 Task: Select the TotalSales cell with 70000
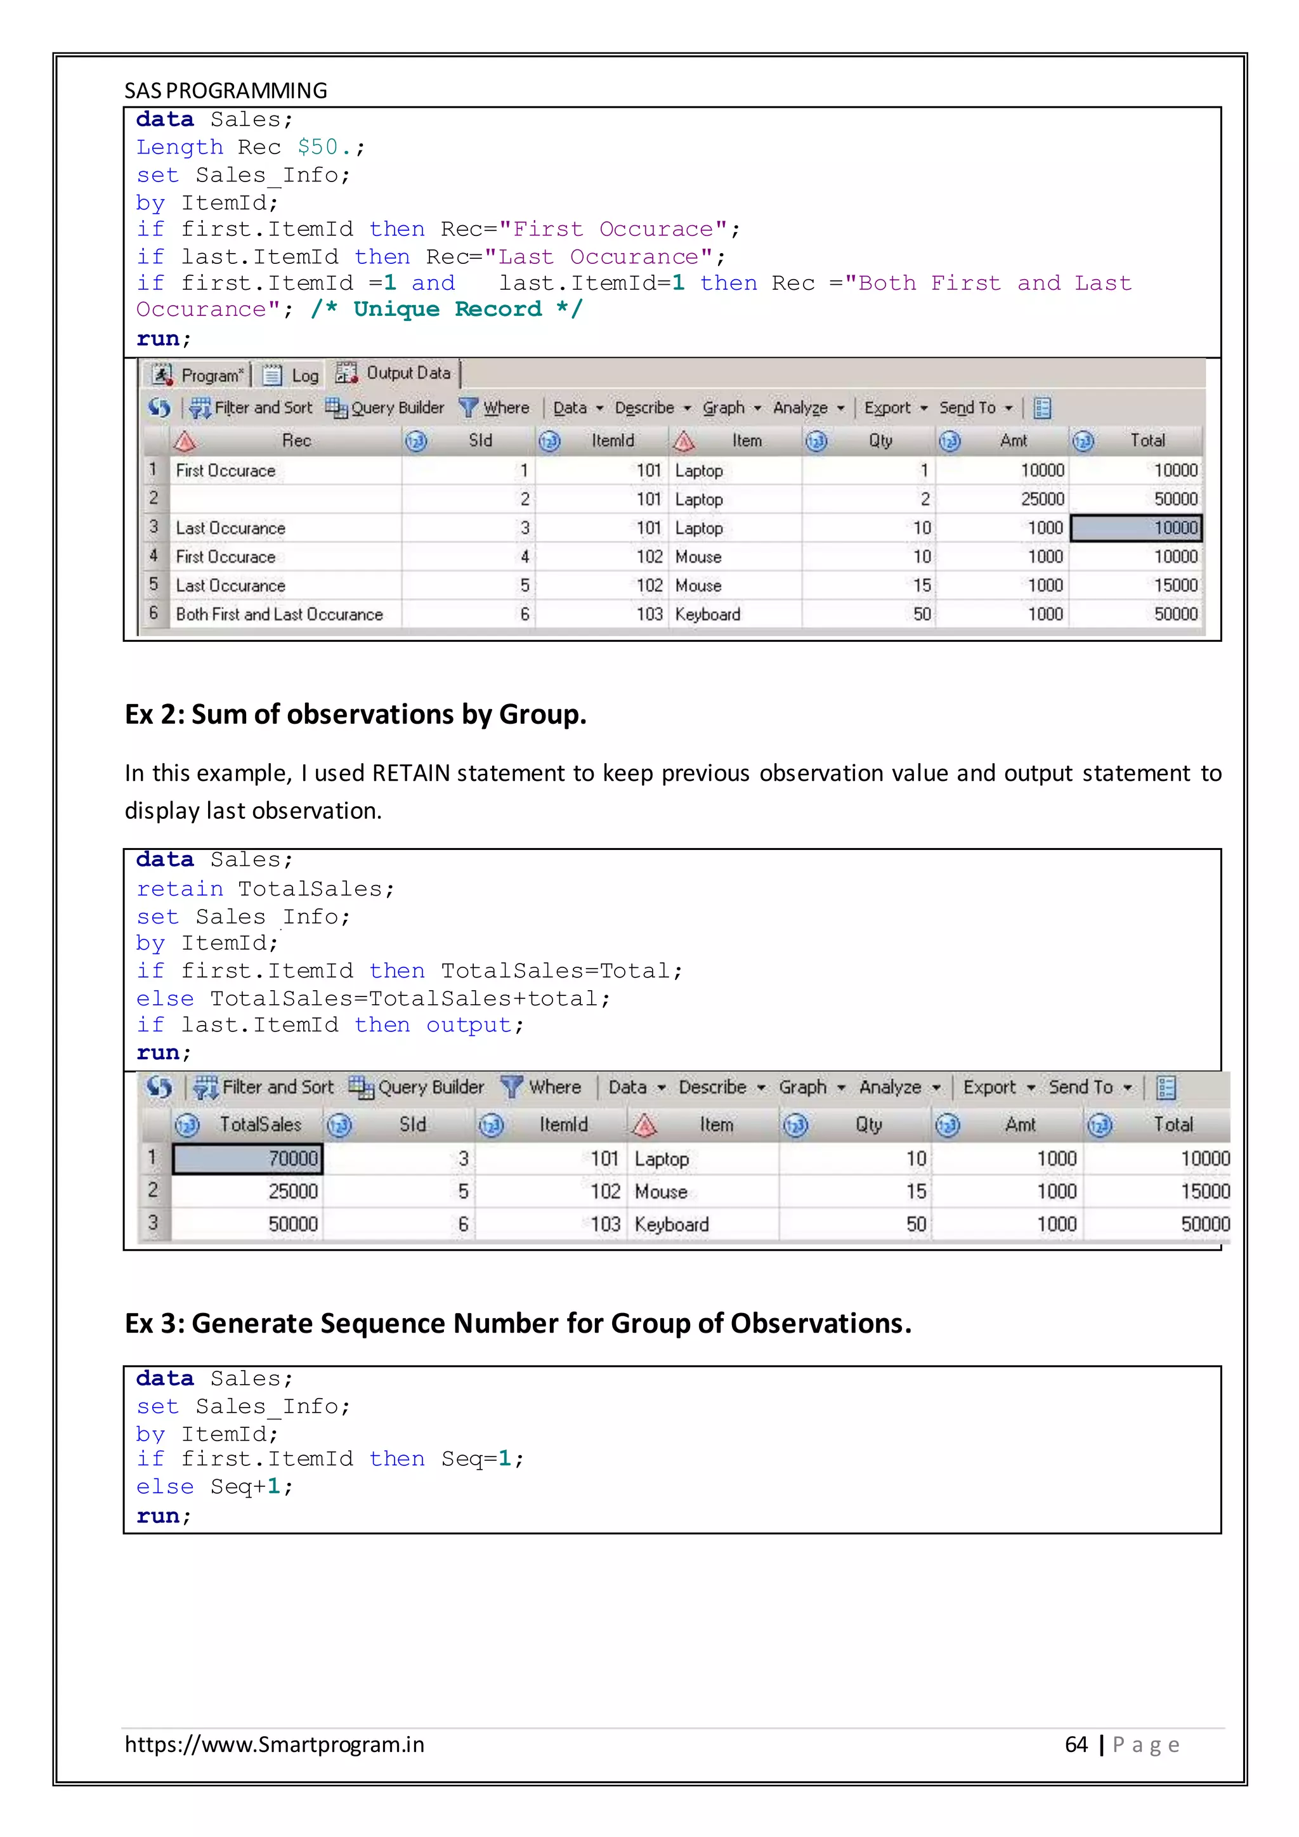(247, 1158)
